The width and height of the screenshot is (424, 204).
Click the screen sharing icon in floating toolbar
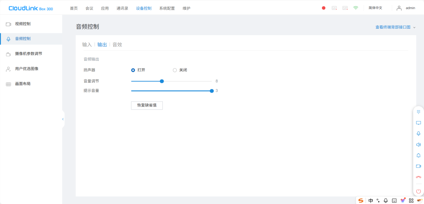(418, 122)
